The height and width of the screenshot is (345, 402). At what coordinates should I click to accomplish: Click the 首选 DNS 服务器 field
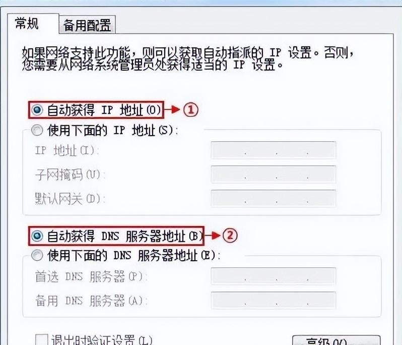coord(274,276)
